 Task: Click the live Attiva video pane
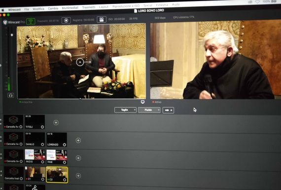(x=215, y=60)
